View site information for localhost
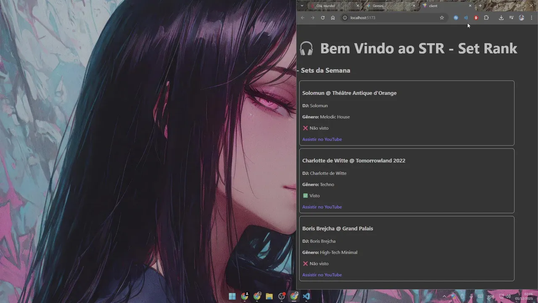This screenshot has height=303, width=538. (x=345, y=18)
